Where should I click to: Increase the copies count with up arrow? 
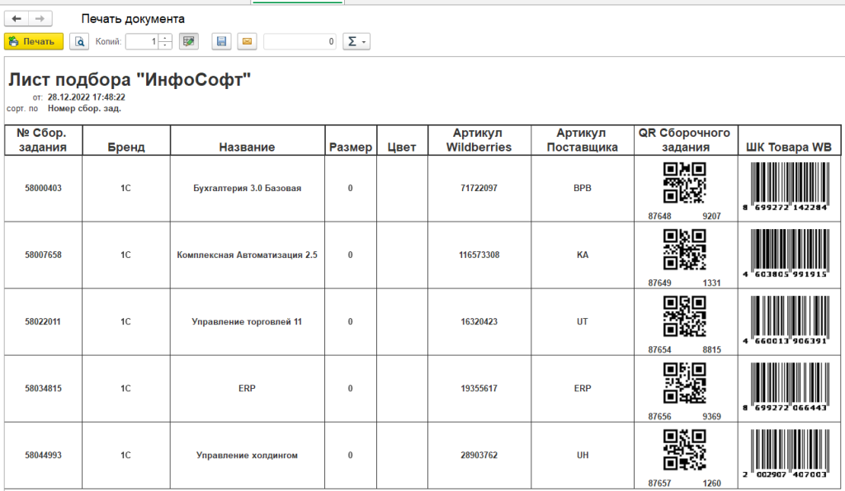pos(165,38)
